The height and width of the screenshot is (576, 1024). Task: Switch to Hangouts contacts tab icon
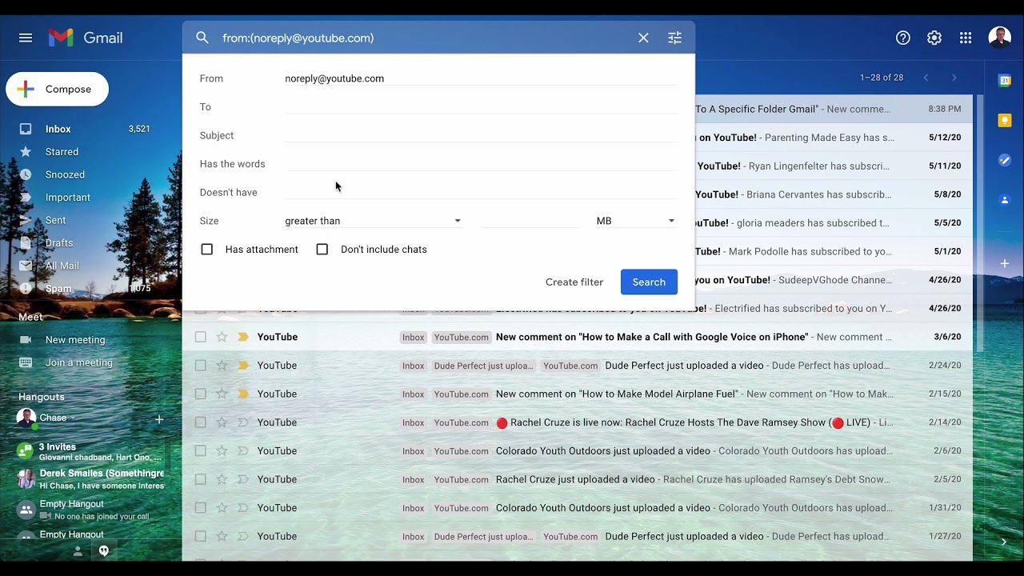[x=78, y=551]
